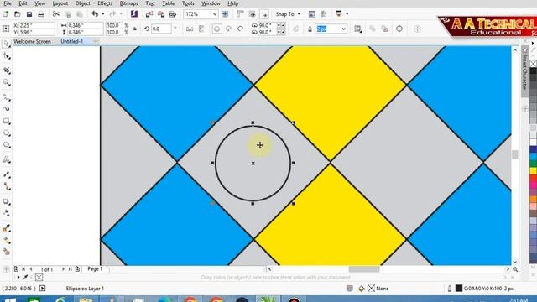Toggle Show rulers button
The height and width of the screenshot is (302, 537).
pos(240,14)
